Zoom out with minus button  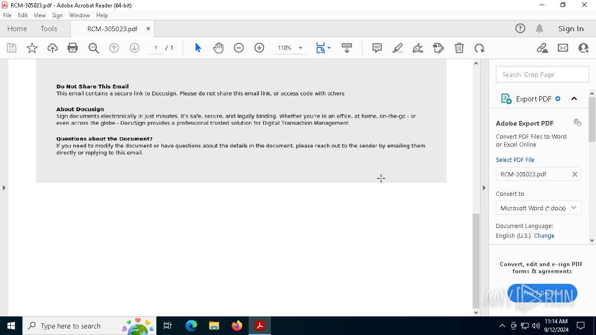coord(239,48)
